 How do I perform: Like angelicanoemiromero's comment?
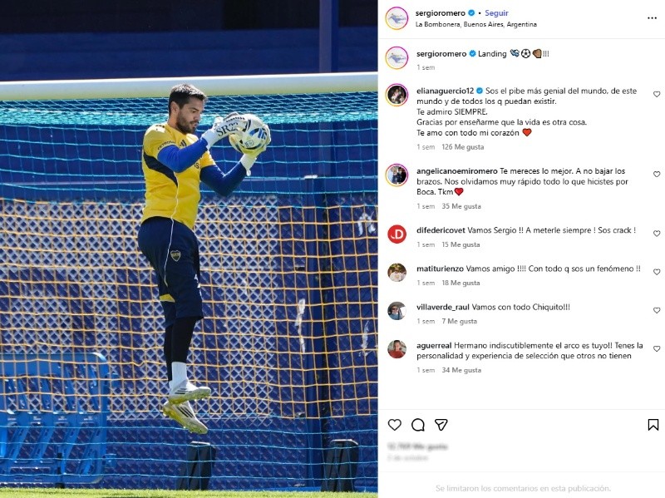pyautogui.click(x=657, y=175)
